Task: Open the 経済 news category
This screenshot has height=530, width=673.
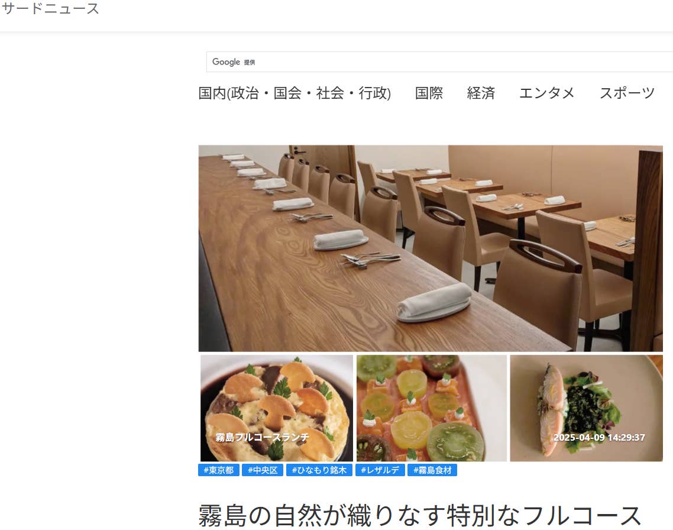Action: pos(481,93)
